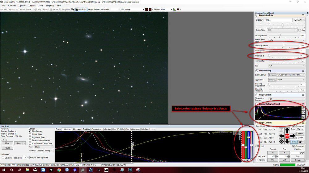Click the star icon beside Tracking
Viewport: 309px width, 173px height.
click(300, 142)
